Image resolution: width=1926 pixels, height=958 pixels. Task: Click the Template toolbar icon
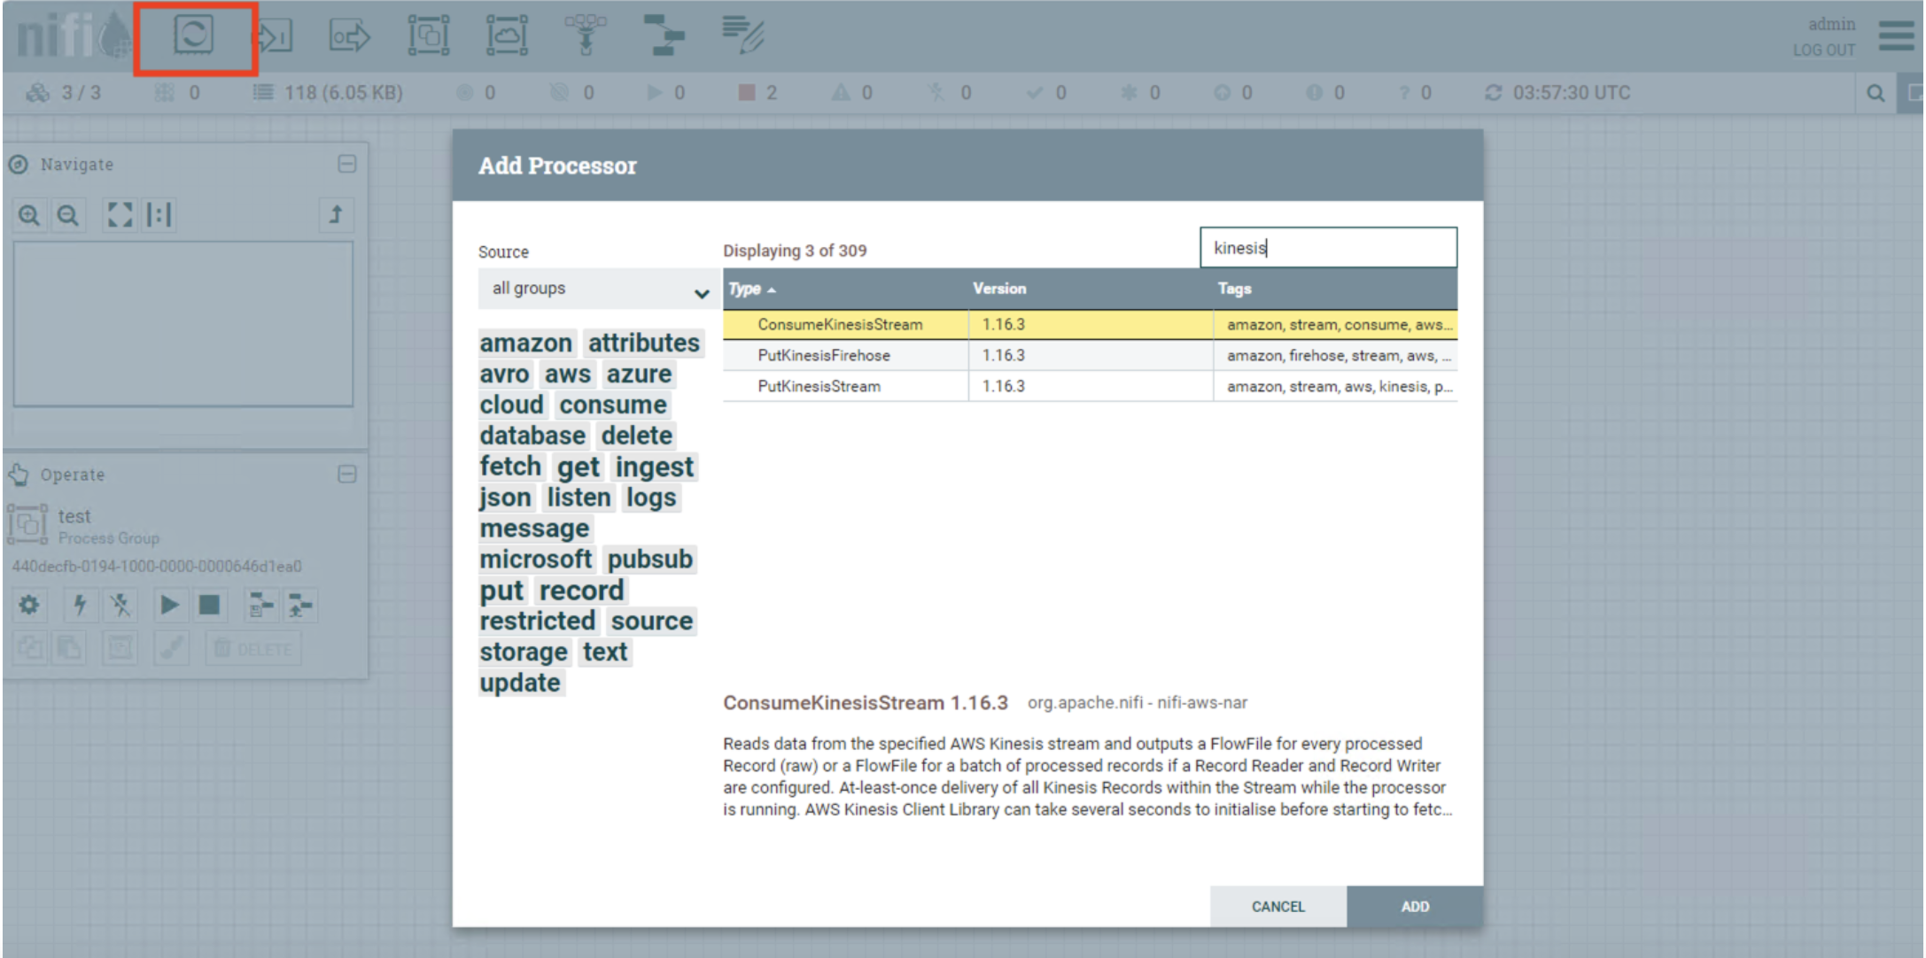664,35
